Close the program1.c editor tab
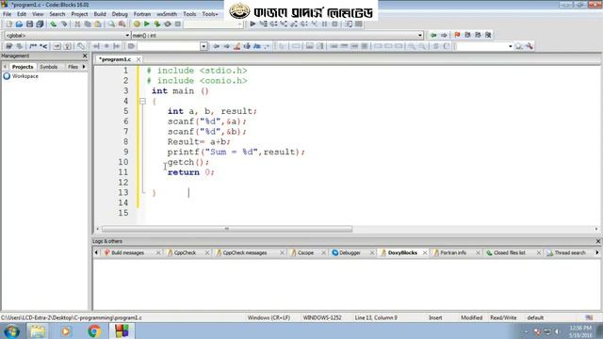 pyautogui.click(x=139, y=59)
